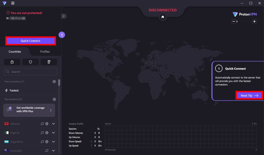264x155 pixels.
Task: Click Australia P2P arrows icon
Action: coord(47,151)
